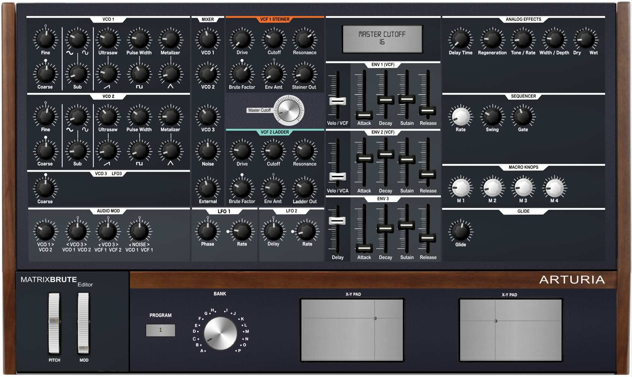Select the VCO 3 LFO3 Coarse knob
The height and width of the screenshot is (377, 632).
click(46, 188)
